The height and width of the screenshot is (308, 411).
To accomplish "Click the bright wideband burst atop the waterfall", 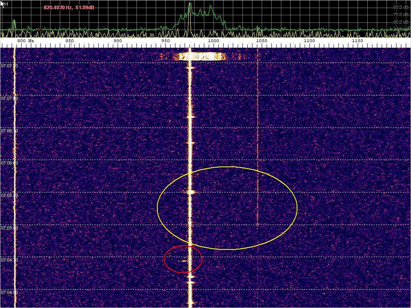I will click(x=199, y=57).
